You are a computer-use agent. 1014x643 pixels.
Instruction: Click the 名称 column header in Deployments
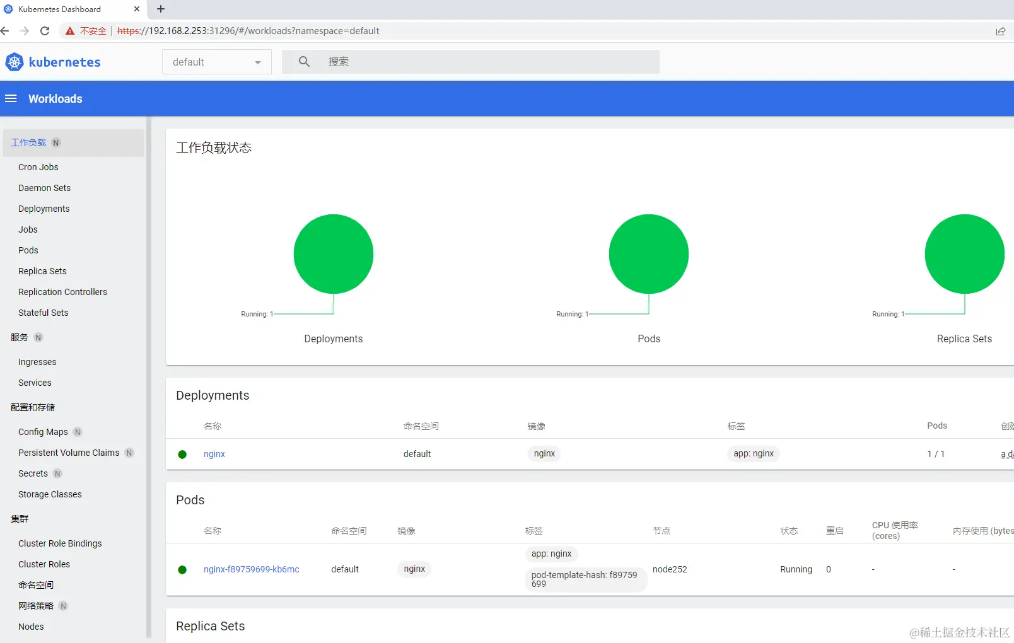[213, 426]
